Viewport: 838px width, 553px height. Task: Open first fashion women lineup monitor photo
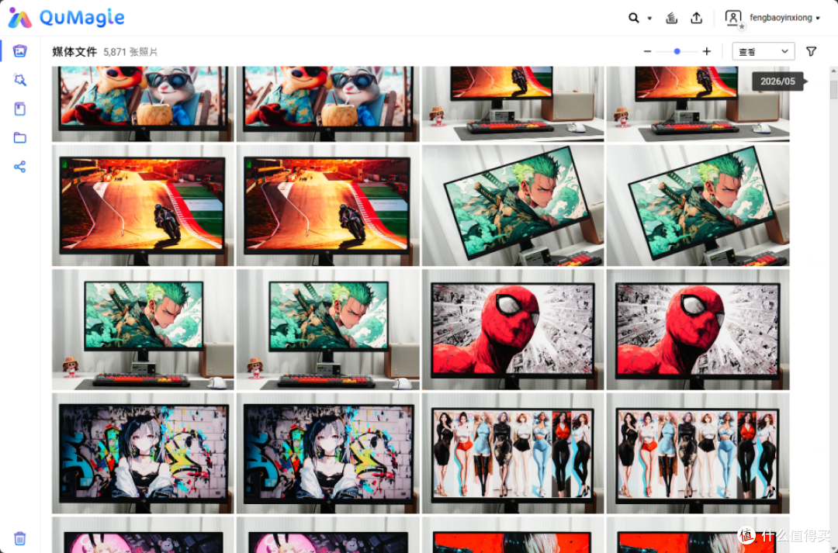pos(513,453)
